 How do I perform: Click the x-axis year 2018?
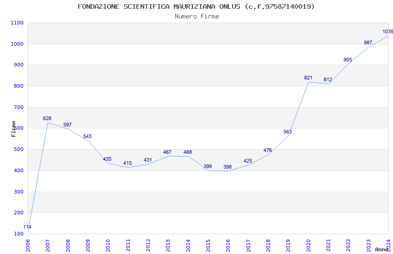(x=269, y=246)
